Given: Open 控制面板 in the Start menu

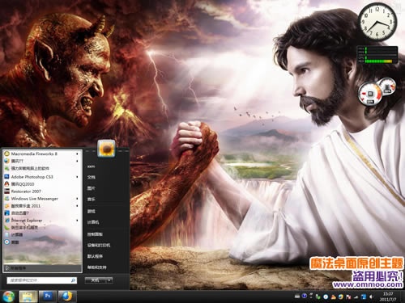Looking at the screenshot, I should [95, 234].
